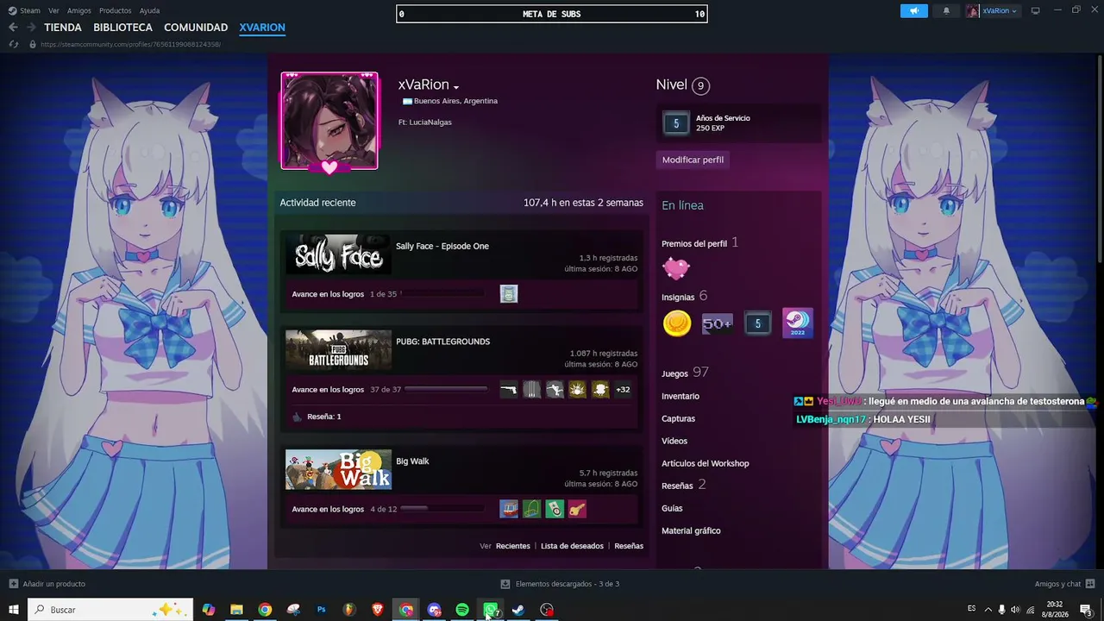Open the PUBG review thumbs icon

(298, 417)
